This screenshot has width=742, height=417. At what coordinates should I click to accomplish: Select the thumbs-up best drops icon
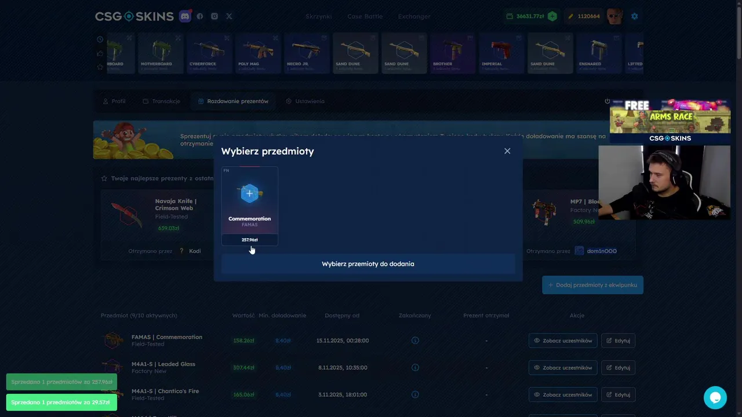100,53
